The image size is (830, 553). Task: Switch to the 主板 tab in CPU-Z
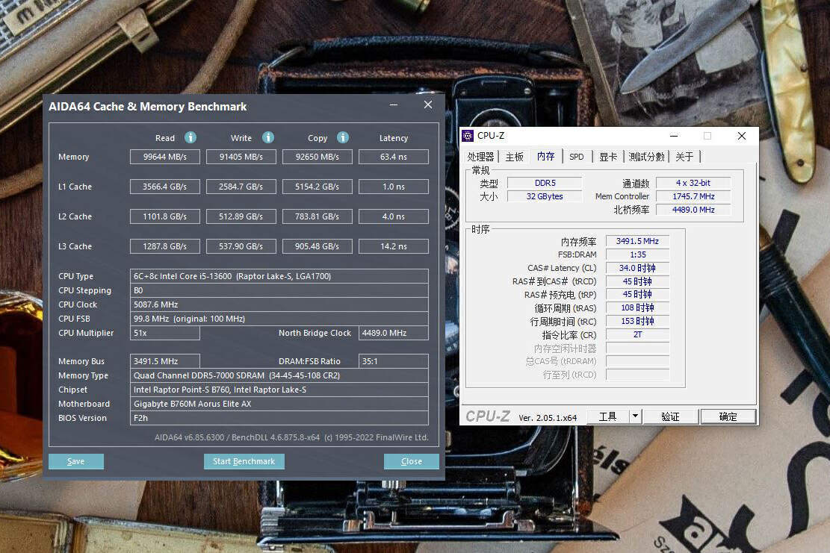coord(514,157)
